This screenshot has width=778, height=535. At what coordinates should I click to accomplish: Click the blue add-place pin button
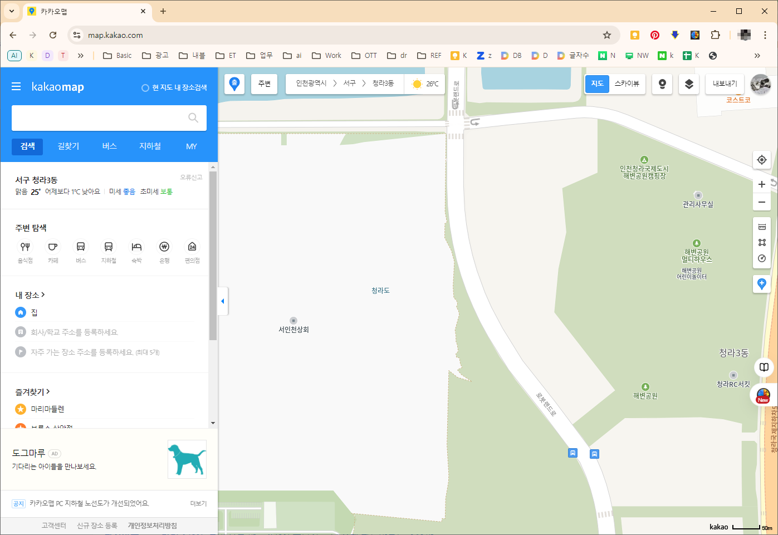point(762,284)
